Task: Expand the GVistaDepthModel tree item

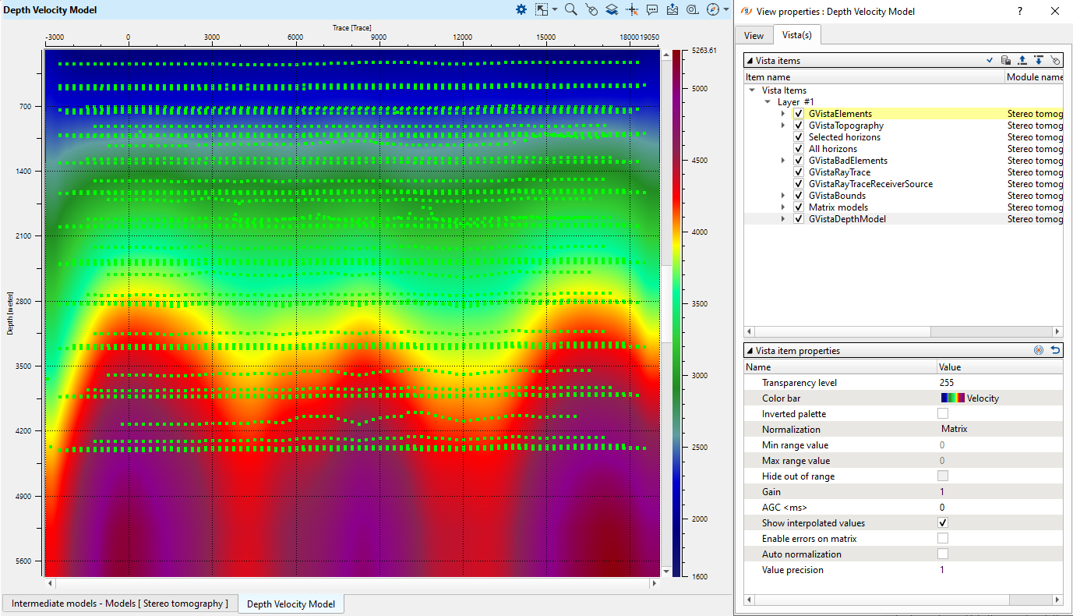Action: click(783, 219)
